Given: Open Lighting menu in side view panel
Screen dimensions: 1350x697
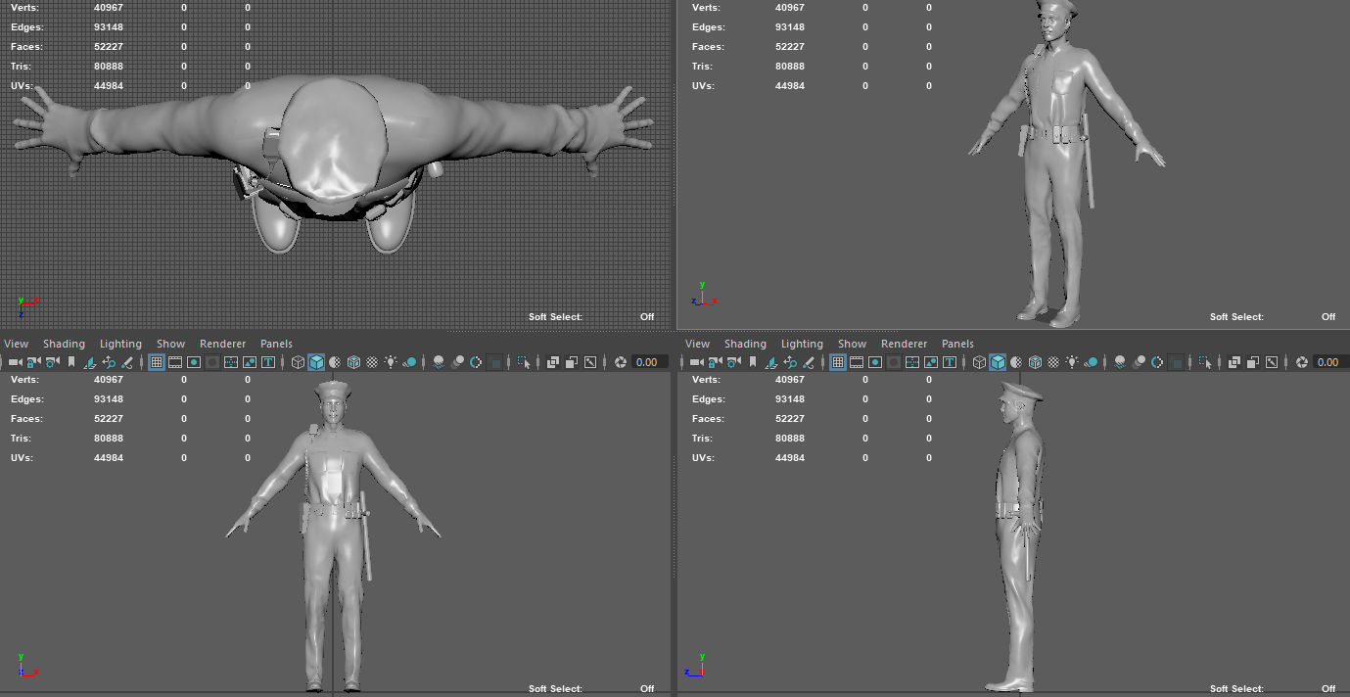Looking at the screenshot, I should pyautogui.click(x=802, y=344).
